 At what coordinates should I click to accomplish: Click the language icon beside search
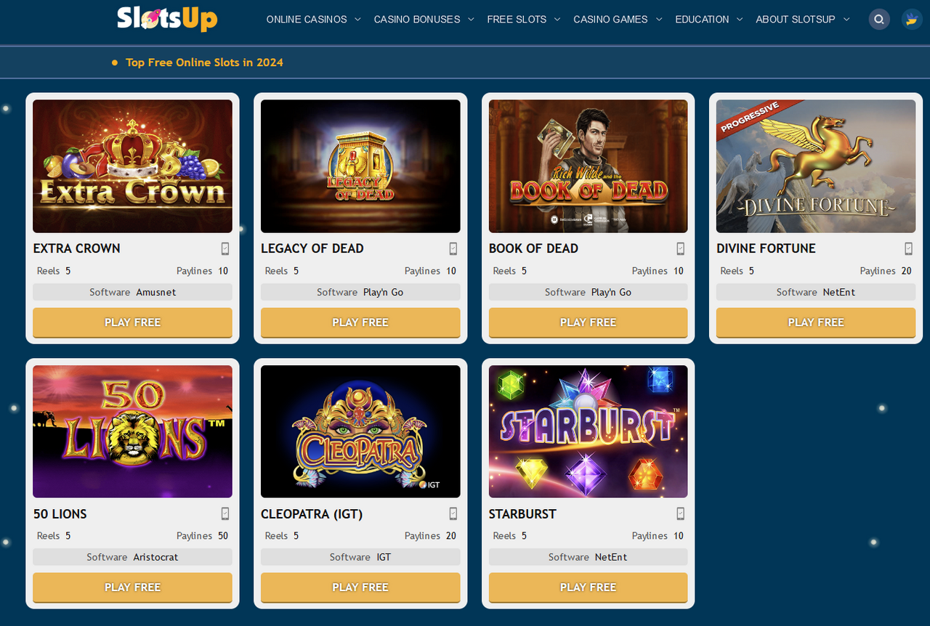point(912,20)
